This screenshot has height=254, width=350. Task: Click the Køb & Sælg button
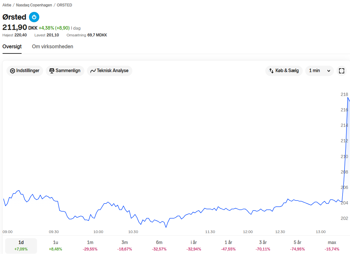click(x=284, y=71)
